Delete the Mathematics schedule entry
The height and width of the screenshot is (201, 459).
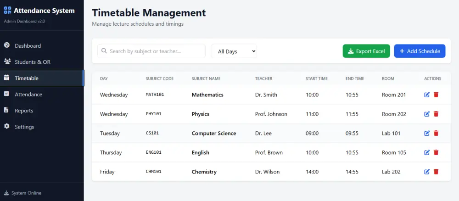436,95
